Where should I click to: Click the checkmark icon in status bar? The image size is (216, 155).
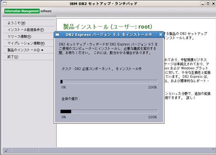coord(7,151)
